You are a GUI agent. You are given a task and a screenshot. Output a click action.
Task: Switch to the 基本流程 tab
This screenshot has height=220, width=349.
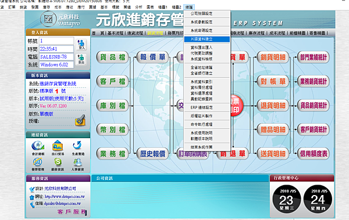[x=115, y=33]
